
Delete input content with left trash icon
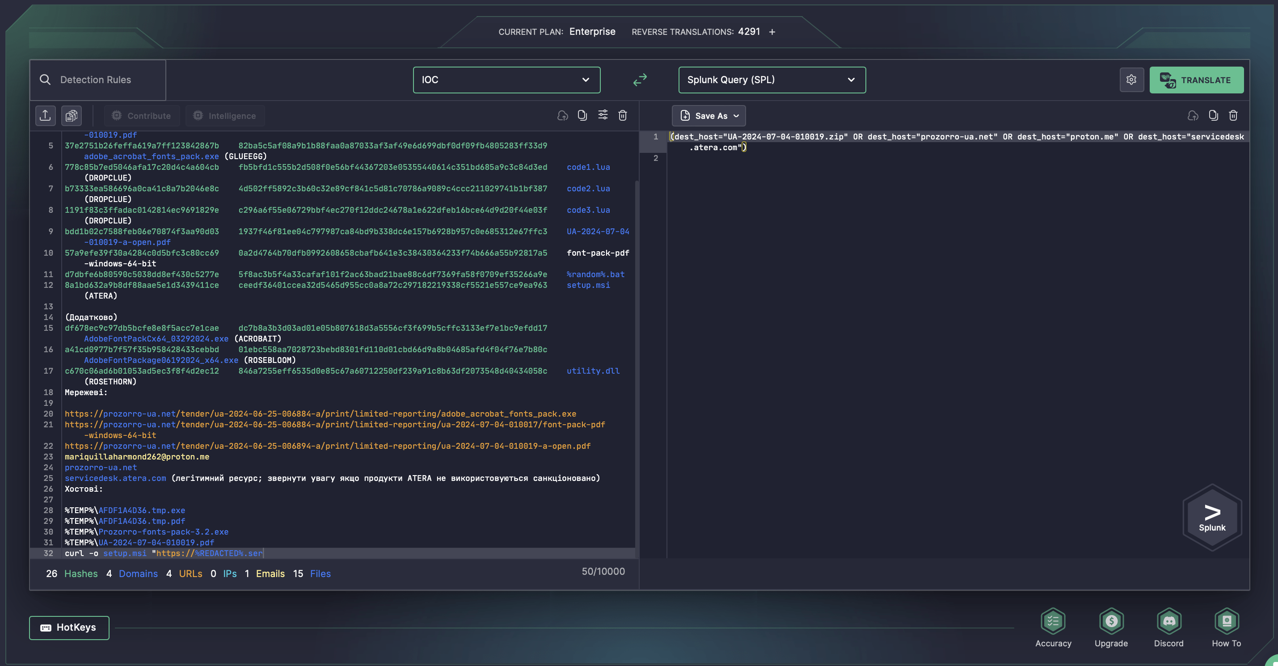tap(623, 116)
